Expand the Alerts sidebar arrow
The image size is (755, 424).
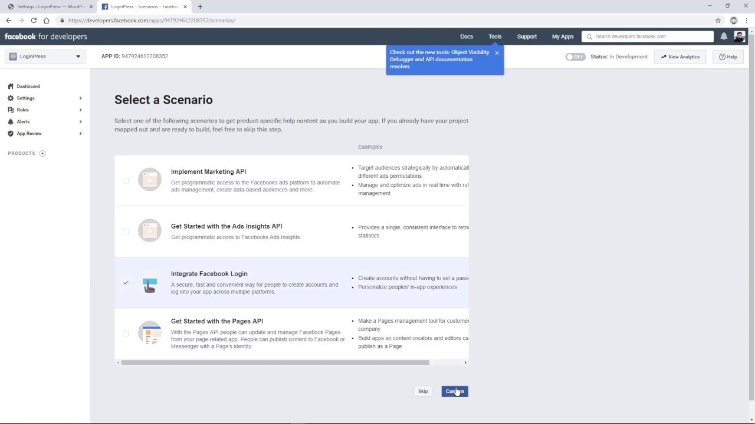[80, 121]
